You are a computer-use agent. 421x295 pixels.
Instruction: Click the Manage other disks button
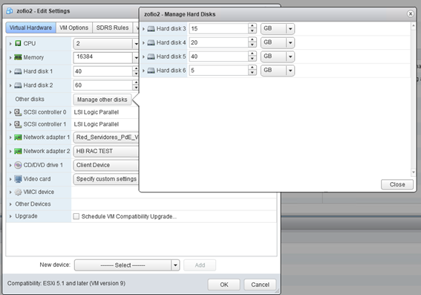coord(102,100)
